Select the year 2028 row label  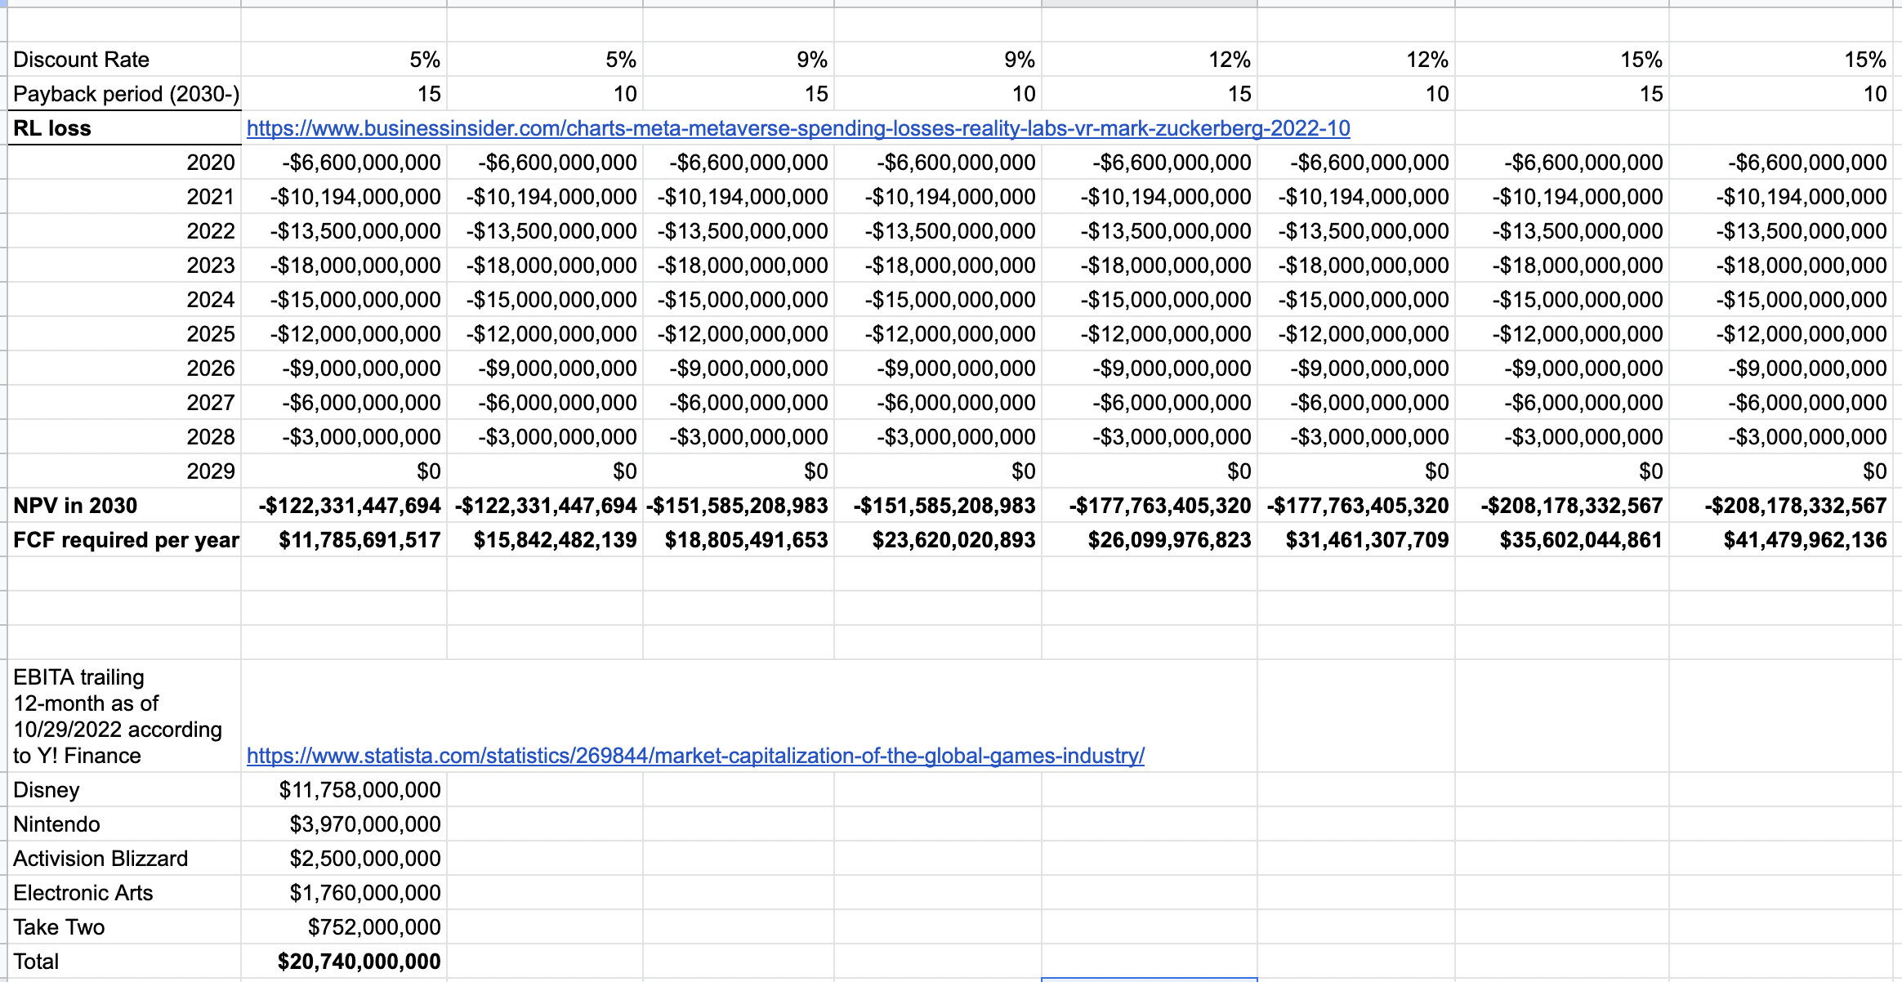(x=124, y=437)
